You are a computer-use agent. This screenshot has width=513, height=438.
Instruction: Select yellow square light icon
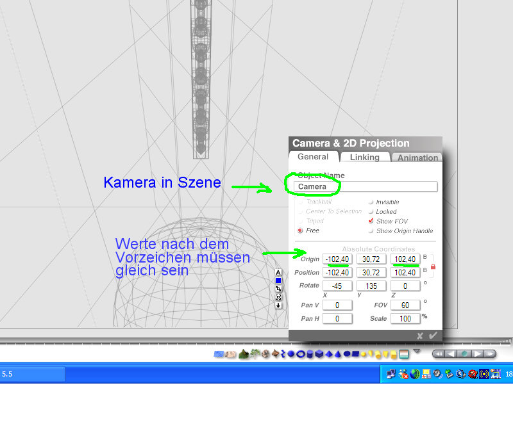click(x=394, y=354)
